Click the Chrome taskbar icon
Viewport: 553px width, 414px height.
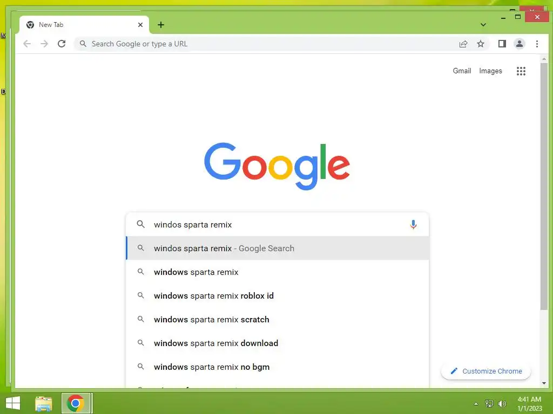click(x=76, y=403)
